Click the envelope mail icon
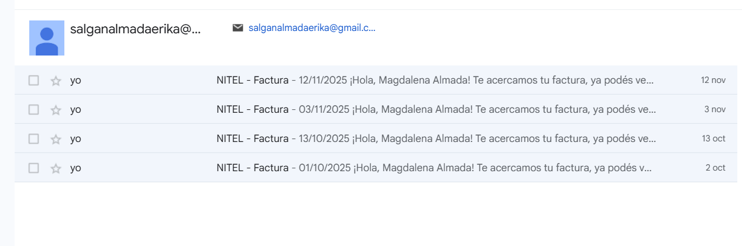The image size is (742, 246). [x=238, y=27]
